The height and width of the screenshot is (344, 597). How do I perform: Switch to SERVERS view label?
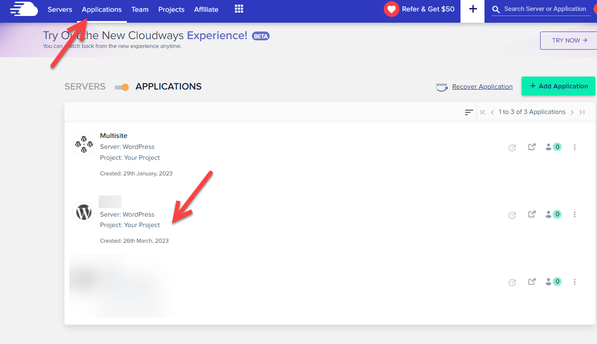click(x=85, y=87)
